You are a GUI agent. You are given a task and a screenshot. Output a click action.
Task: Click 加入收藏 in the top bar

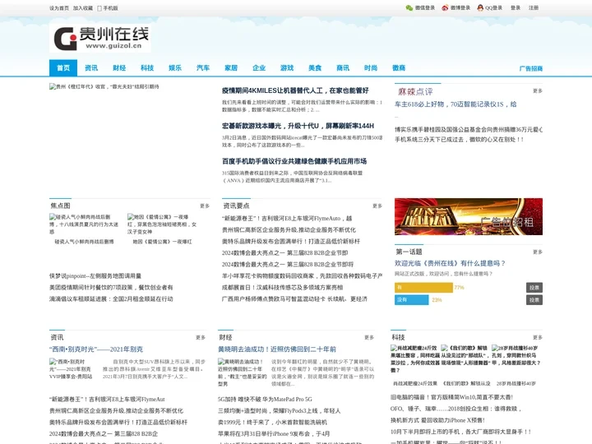[x=83, y=8]
